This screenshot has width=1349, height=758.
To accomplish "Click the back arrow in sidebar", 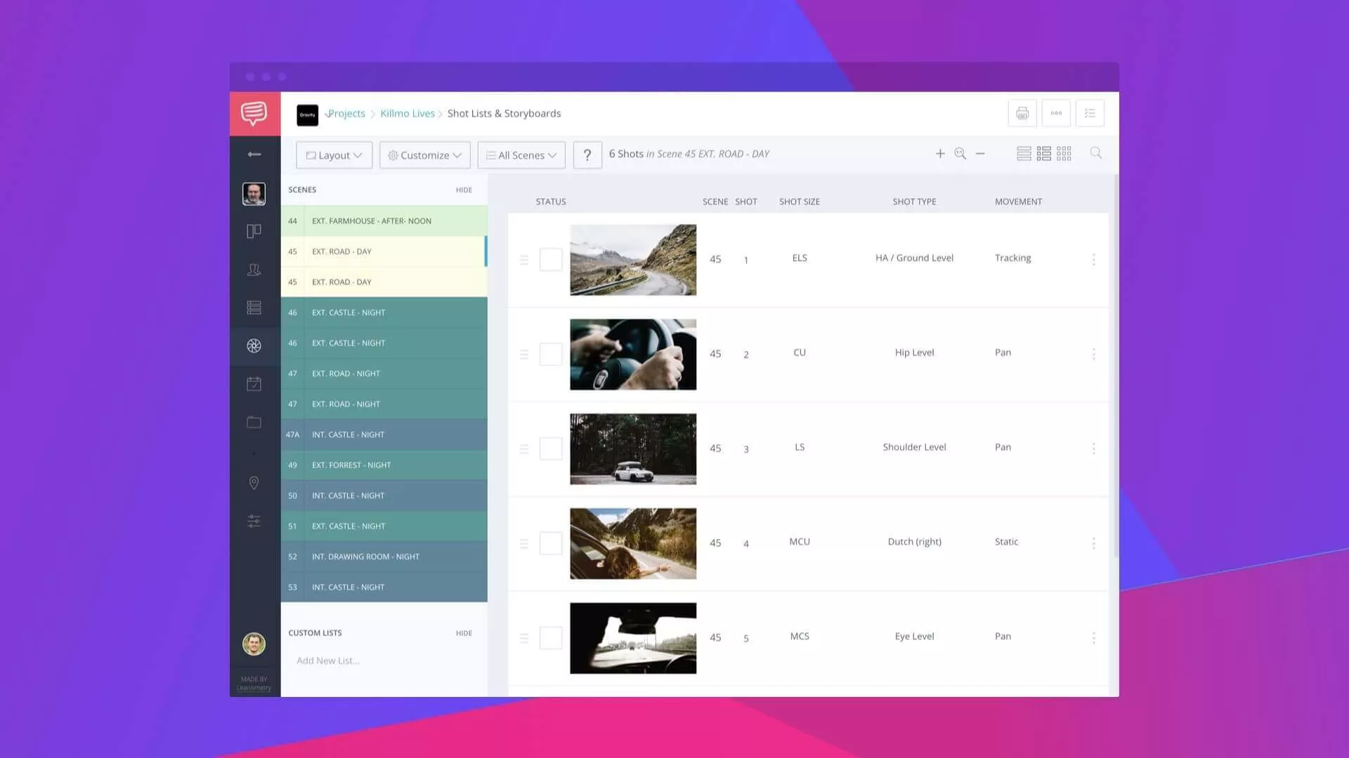I will point(254,154).
